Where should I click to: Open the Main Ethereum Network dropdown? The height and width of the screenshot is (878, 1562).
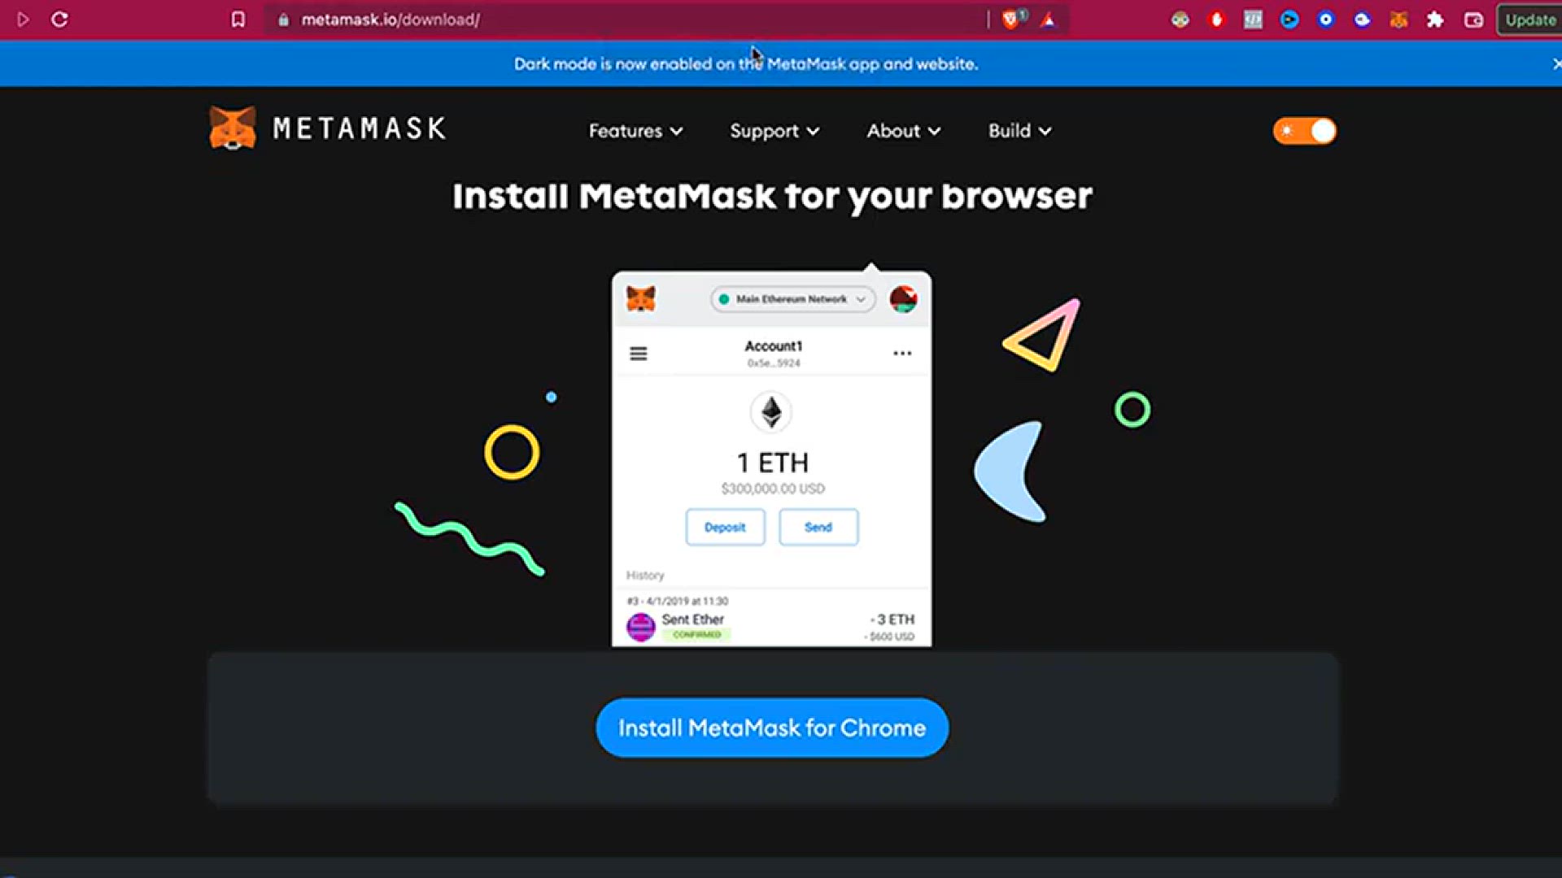(x=793, y=299)
